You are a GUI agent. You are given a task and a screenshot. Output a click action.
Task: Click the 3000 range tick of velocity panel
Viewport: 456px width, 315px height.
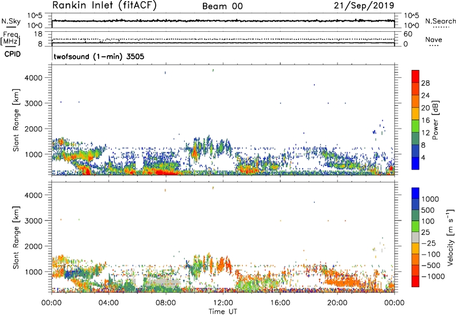tap(33, 221)
